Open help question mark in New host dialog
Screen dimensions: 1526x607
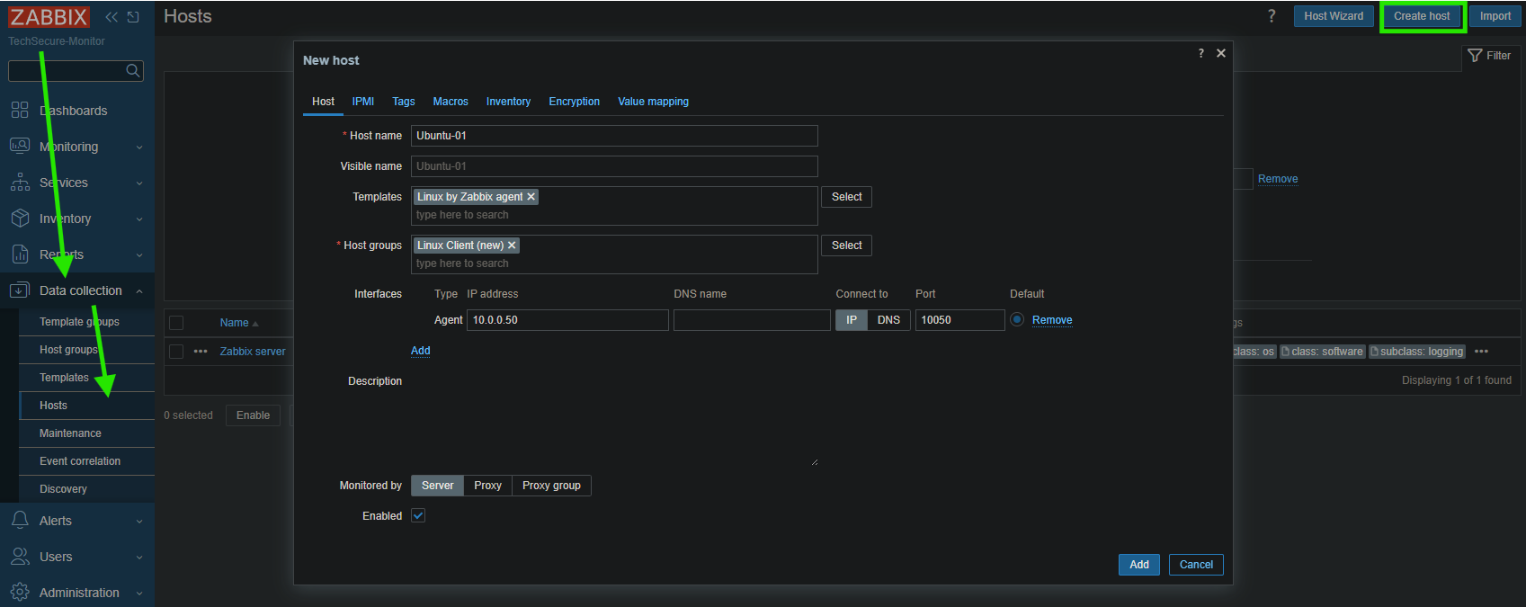(1200, 54)
